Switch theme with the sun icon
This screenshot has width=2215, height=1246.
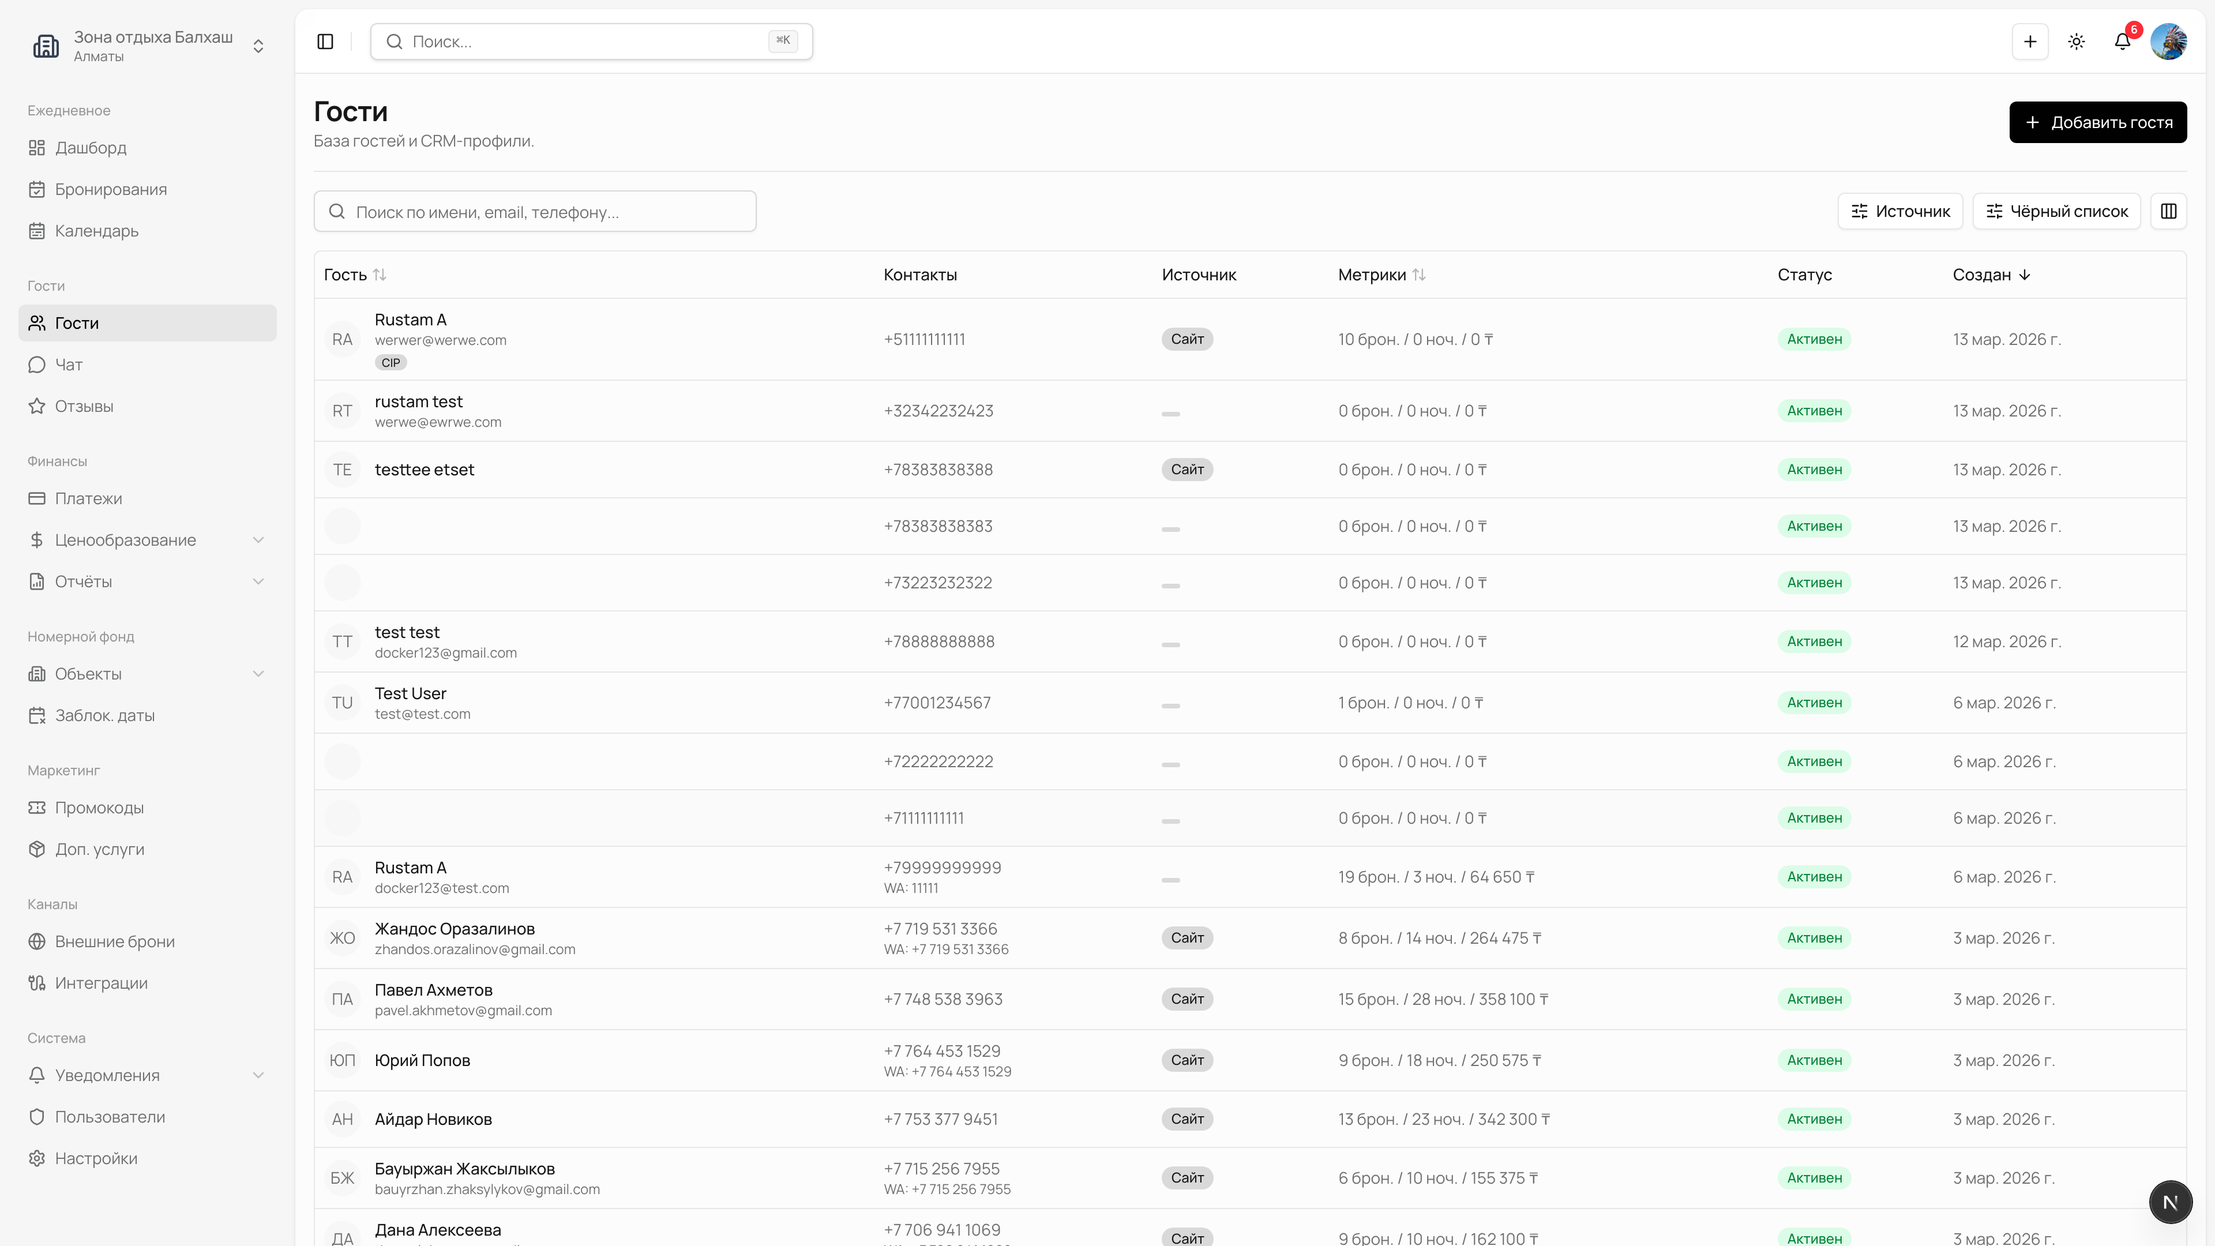[x=2076, y=42]
